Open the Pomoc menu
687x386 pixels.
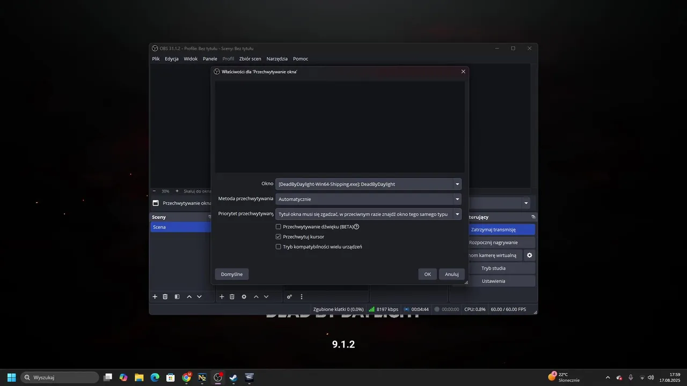coord(301,58)
